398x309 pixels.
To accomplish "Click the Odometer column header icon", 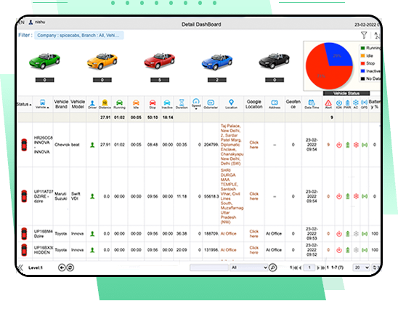I will tap(211, 103).
